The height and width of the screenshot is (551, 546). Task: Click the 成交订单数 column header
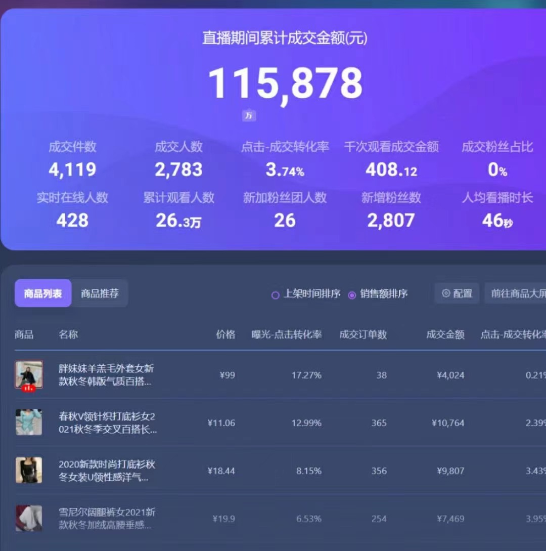(363, 334)
